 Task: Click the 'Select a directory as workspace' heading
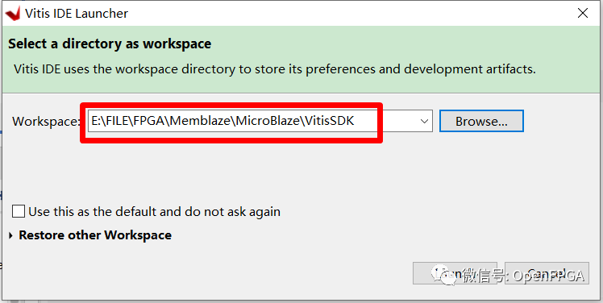tap(110, 44)
